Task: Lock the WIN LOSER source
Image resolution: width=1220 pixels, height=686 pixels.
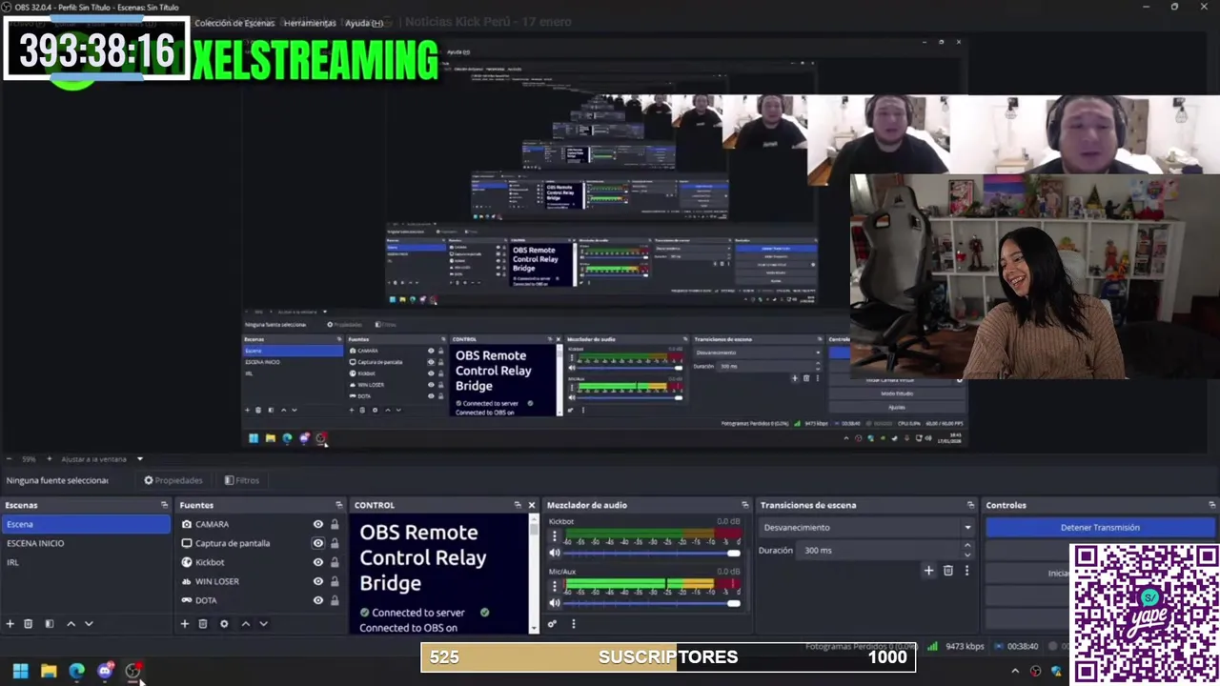Action: [335, 581]
